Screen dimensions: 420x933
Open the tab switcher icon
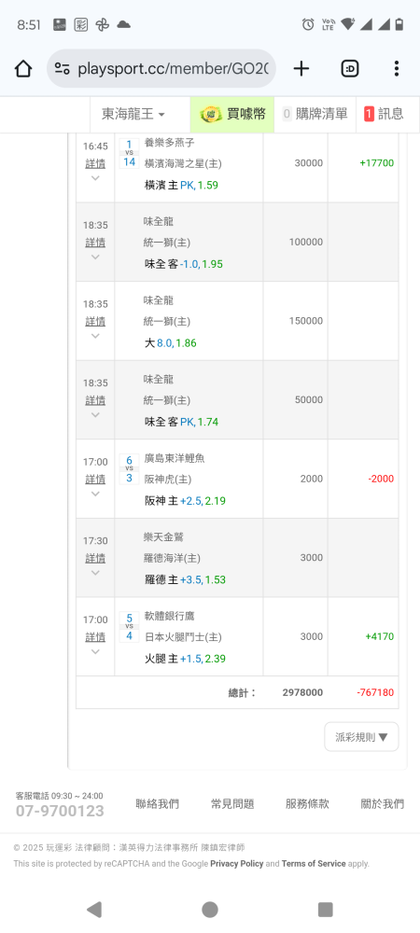point(350,69)
